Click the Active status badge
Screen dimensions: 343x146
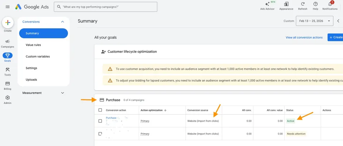pyautogui.click(x=290, y=121)
